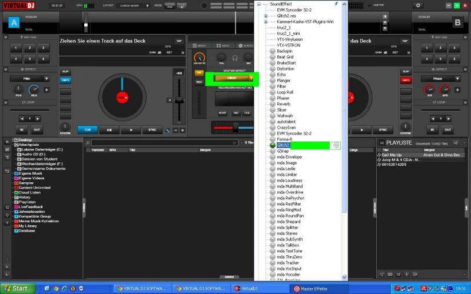Click the green active icon beside Glitch2
The height and width of the screenshot is (294, 471).
tap(273, 145)
